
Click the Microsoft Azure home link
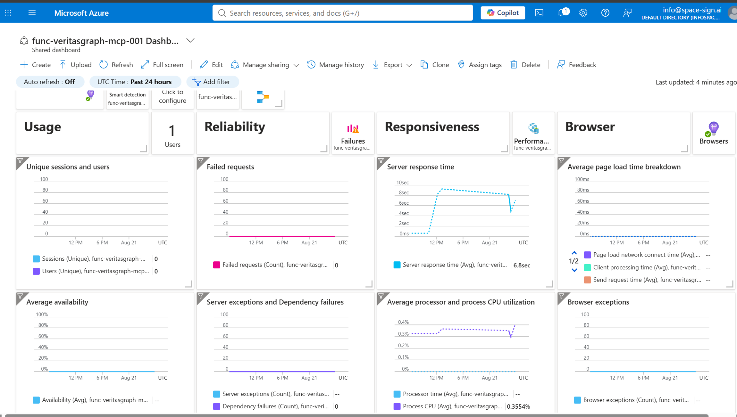click(81, 13)
